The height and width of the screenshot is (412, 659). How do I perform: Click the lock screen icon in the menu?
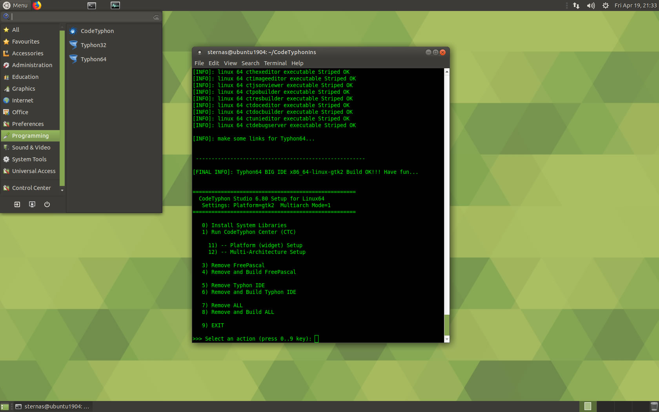point(32,204)
